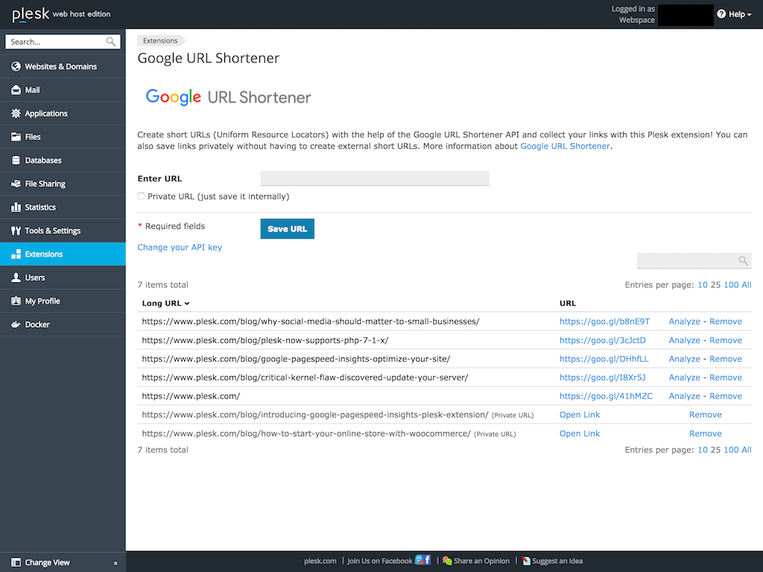The width and height of the screenshot is (763, 572).
Task: Click the Statistics bar chart icon
Action: (16, 207)
